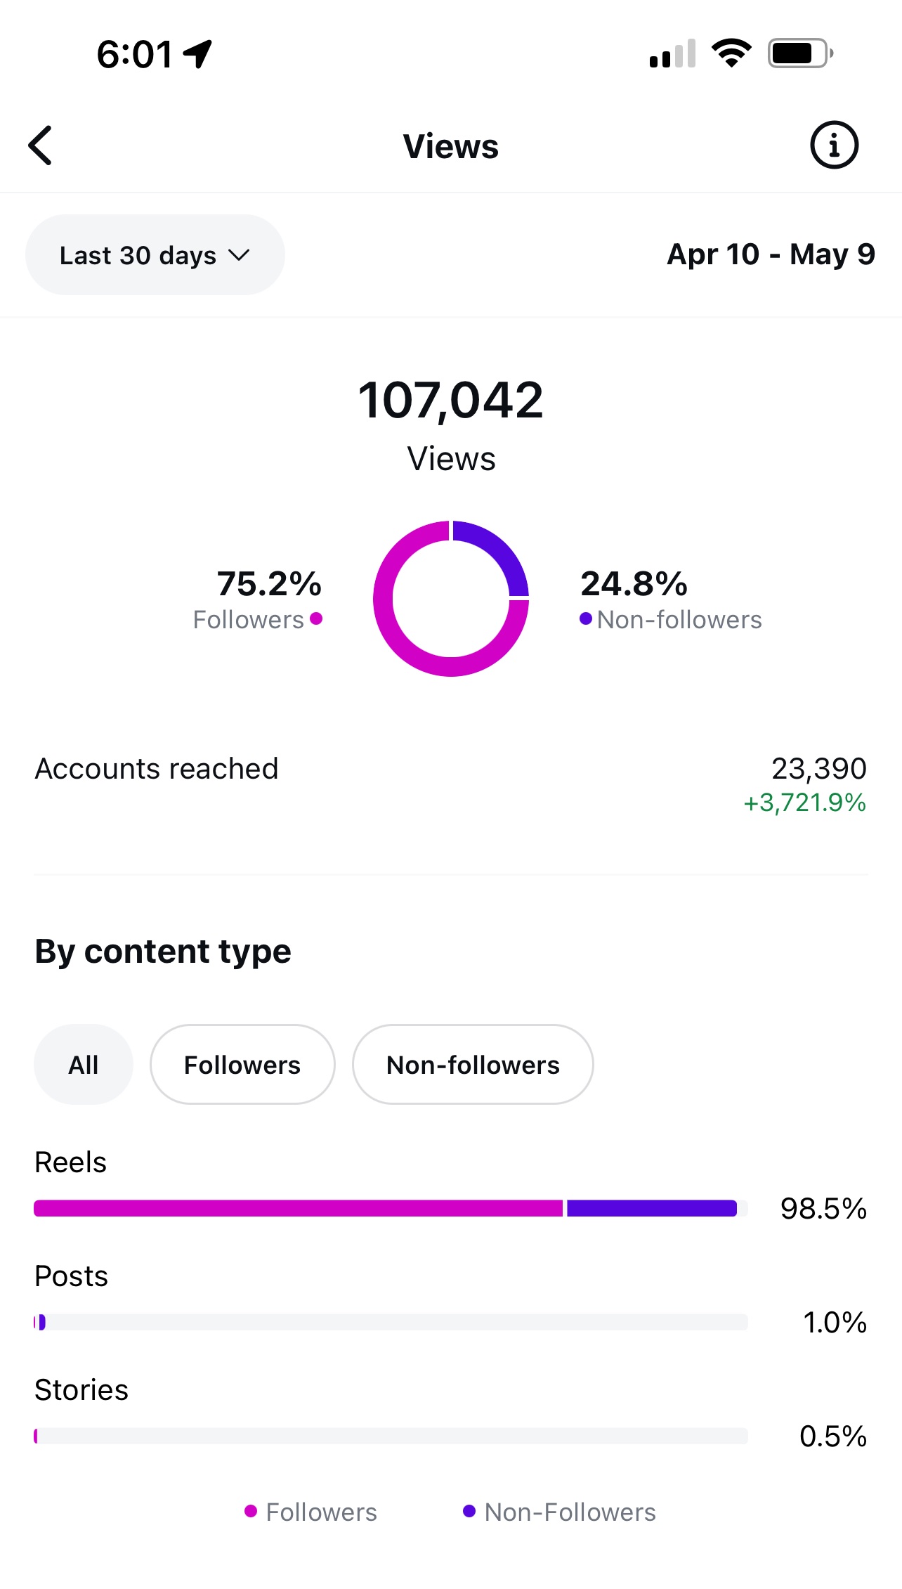Tap the Stories content type row
This screenshot has height=1589, width=902.
click(x=450, y=1413)
